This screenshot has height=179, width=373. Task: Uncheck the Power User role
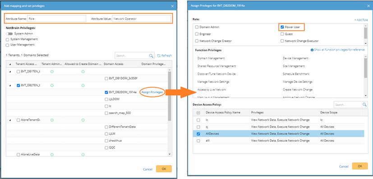282,27
